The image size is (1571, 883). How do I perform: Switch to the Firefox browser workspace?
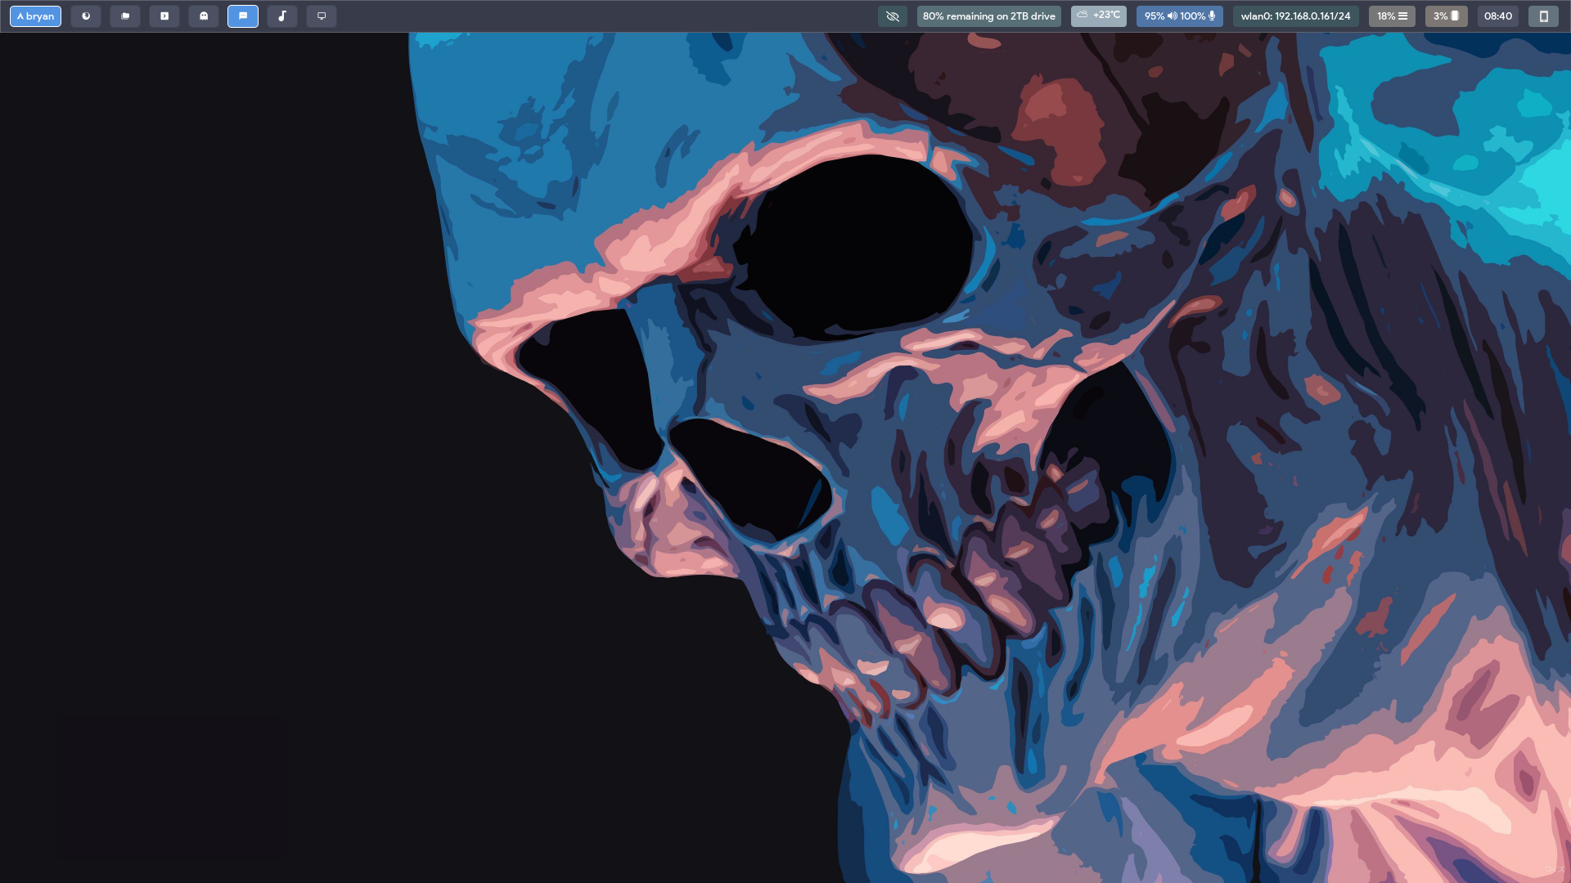coord(86,16)
